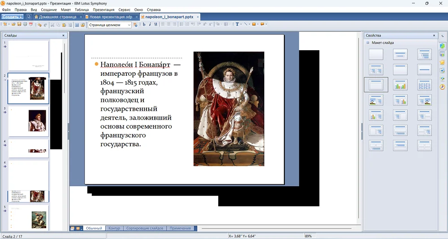Switch to the Примечания view tab
The height and width of the screenshot is (239, 448).
coord(180,228)
